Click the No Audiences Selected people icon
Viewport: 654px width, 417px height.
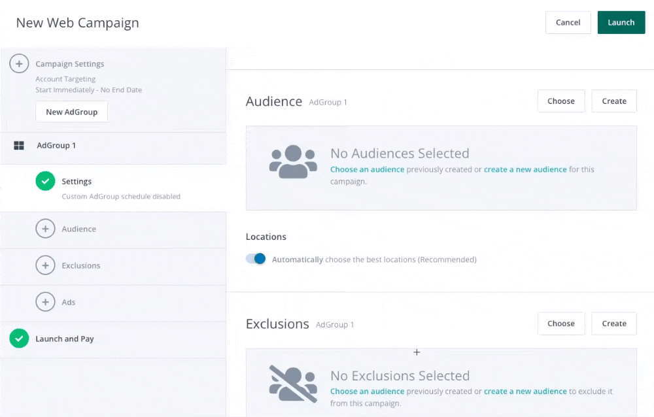tap(293, 162)
